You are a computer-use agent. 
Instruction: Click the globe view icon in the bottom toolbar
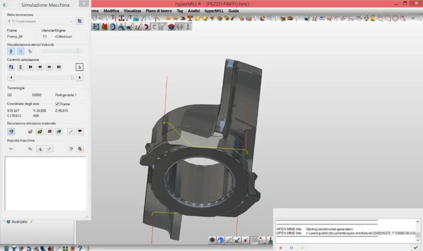click(x=221, y=240)
